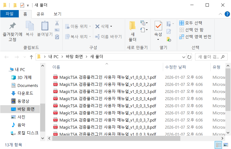Click 모두 선택 select all
Image resolution: width=231 pixels, height=149 pixels.
pyautogui.click(x=191, y=23)
